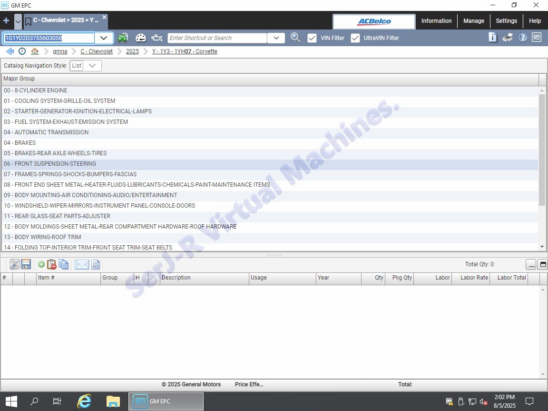Select 09 - BODY MOUNTING-AIR CONDITIONING-AUDIO/ENTERTAINMENT
Viewport: 548px width, 411px height.
(269, 195)
